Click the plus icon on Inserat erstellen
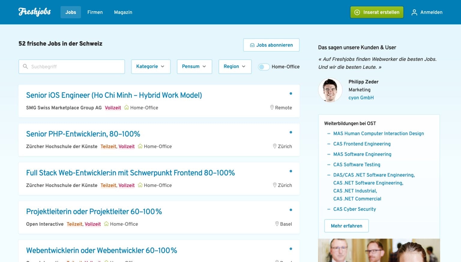This screenshot has width=461, height=262. [357, 12]
